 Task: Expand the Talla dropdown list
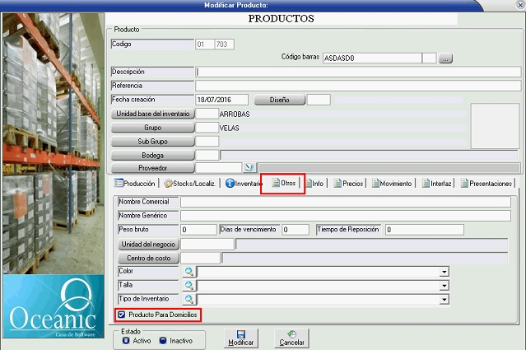[x=444, y=286]
